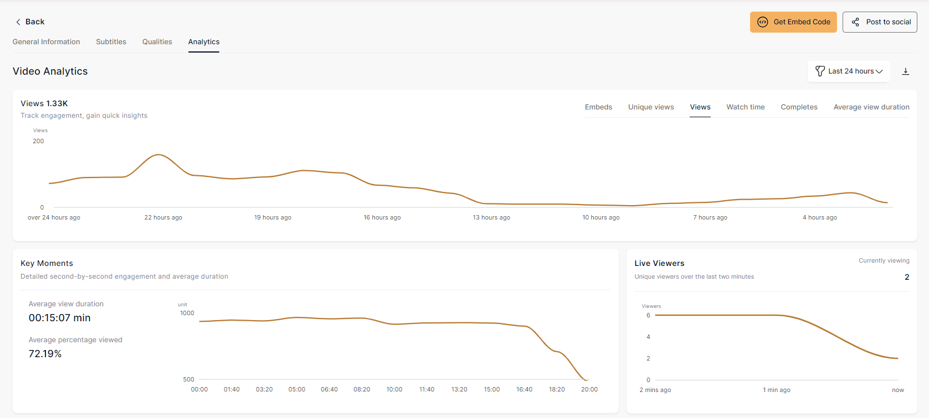The height and width of the screenshot is (418, 929).
Task: Select the Views metric tab
Action: pos(700,107)
